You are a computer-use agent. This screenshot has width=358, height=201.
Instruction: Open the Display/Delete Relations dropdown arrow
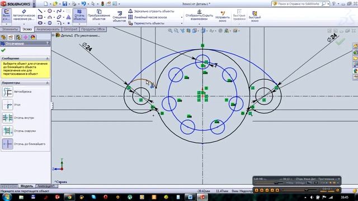[199, 23]
